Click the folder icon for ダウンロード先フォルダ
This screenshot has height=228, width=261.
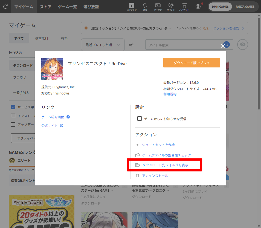coord(138,165)
